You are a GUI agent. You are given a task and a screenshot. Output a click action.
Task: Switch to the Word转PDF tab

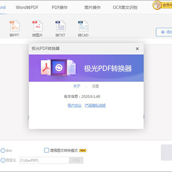click(x=27, y=7)
